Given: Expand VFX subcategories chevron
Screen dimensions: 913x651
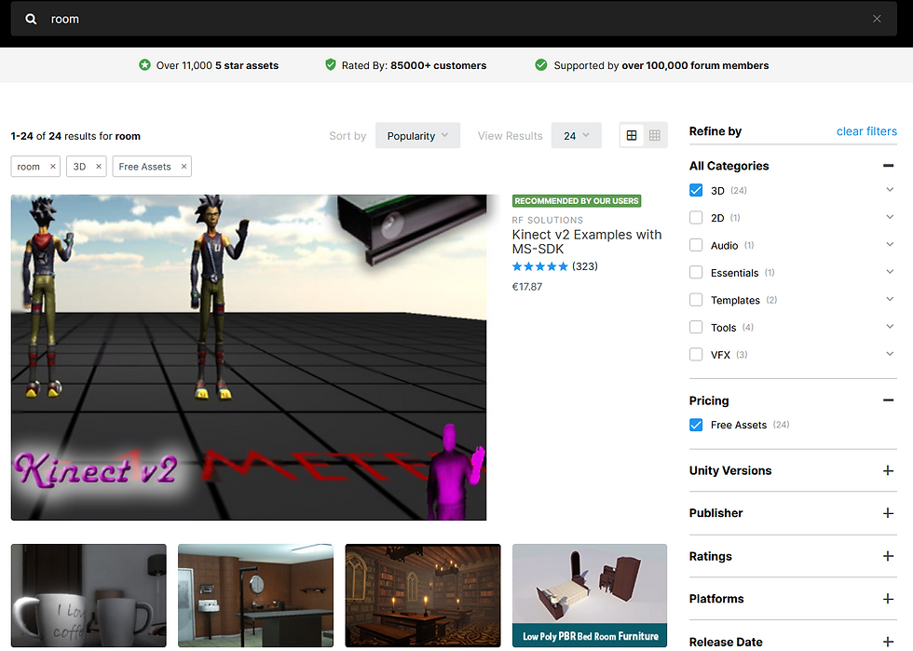Looking at the screenshot, I should point(890,354).
